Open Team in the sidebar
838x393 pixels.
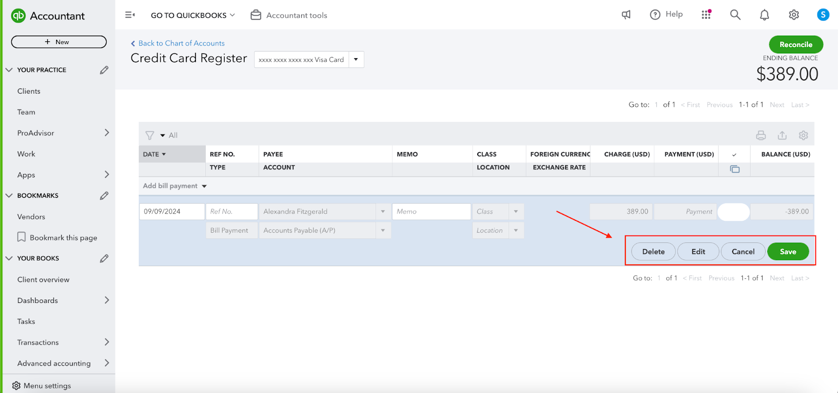(26, 112)
